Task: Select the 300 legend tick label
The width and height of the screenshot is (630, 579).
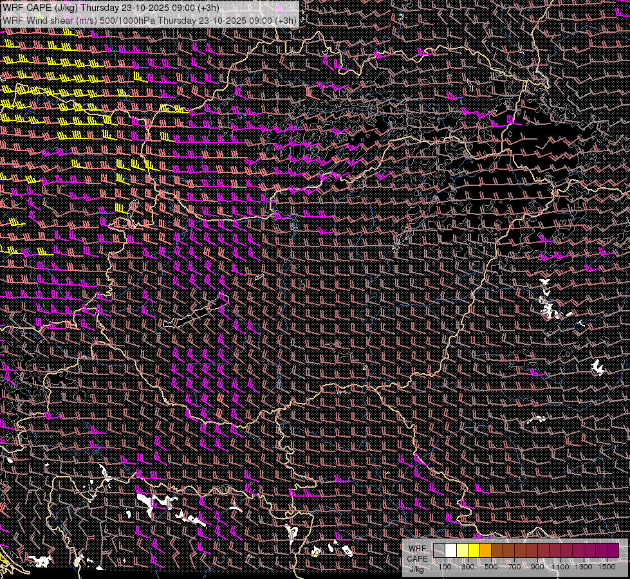Action: 468,567
